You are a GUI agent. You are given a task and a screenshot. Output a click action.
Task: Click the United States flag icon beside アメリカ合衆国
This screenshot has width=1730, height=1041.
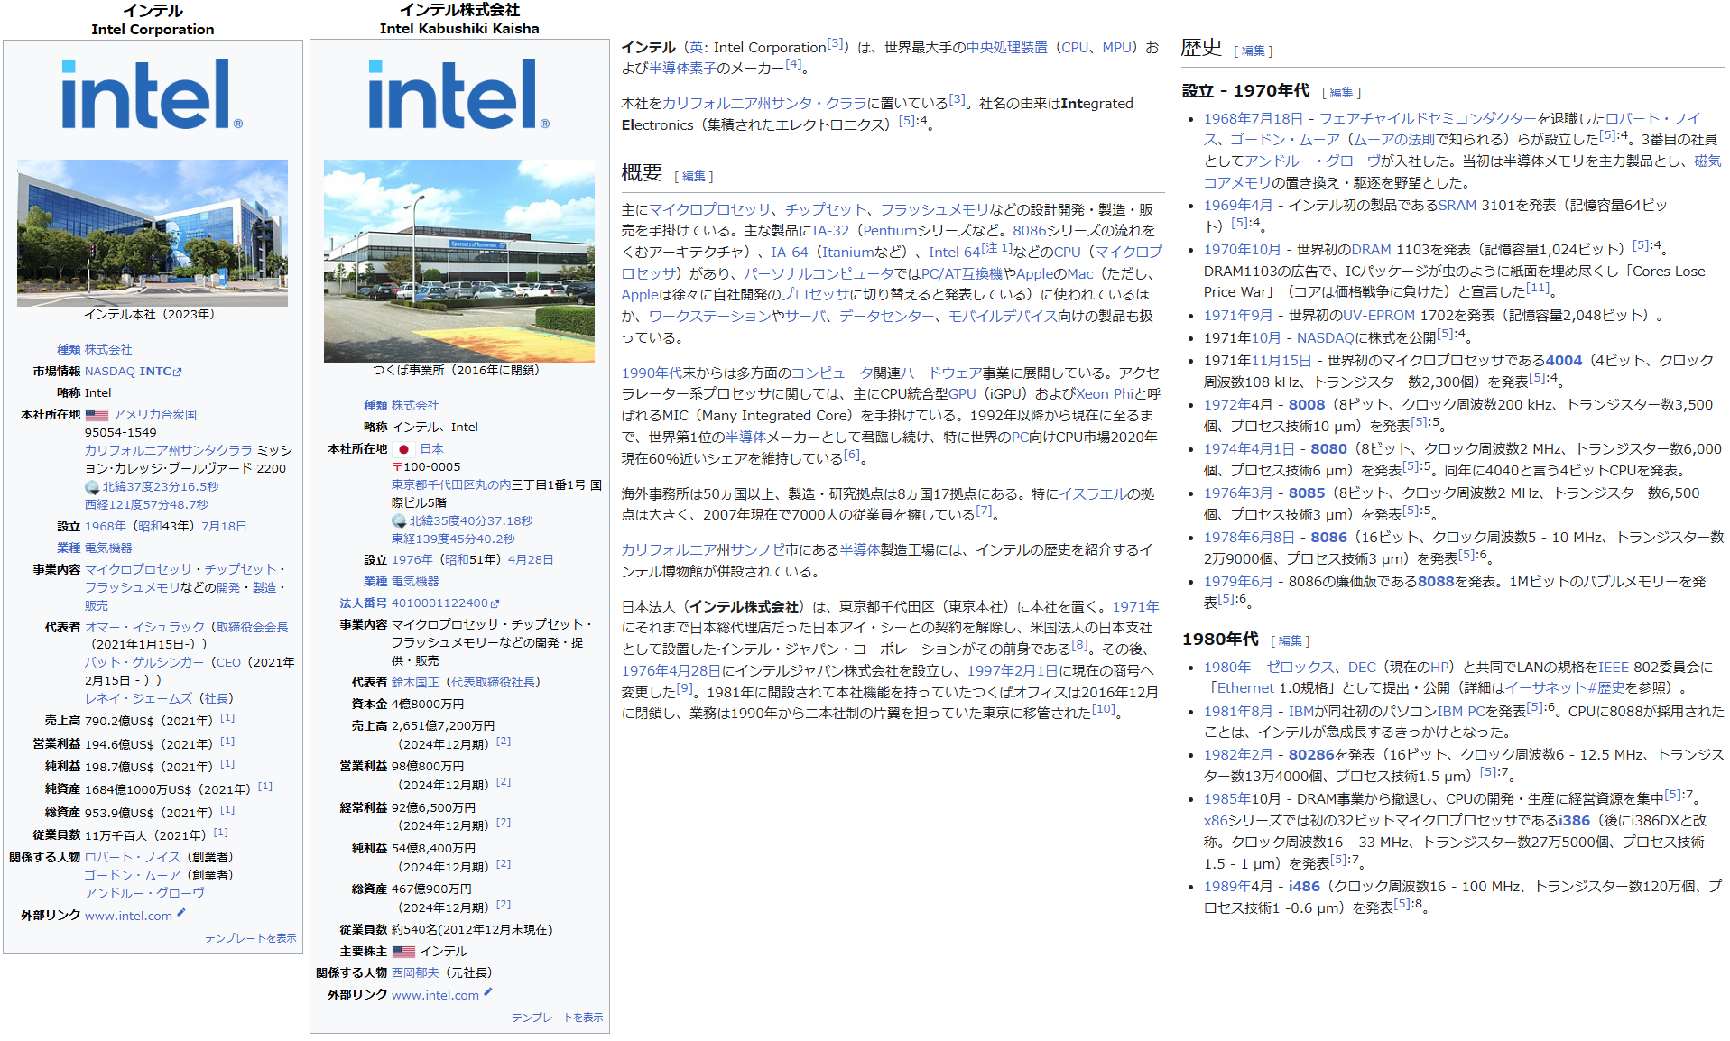pyautogui.click(x=97, y=415)
